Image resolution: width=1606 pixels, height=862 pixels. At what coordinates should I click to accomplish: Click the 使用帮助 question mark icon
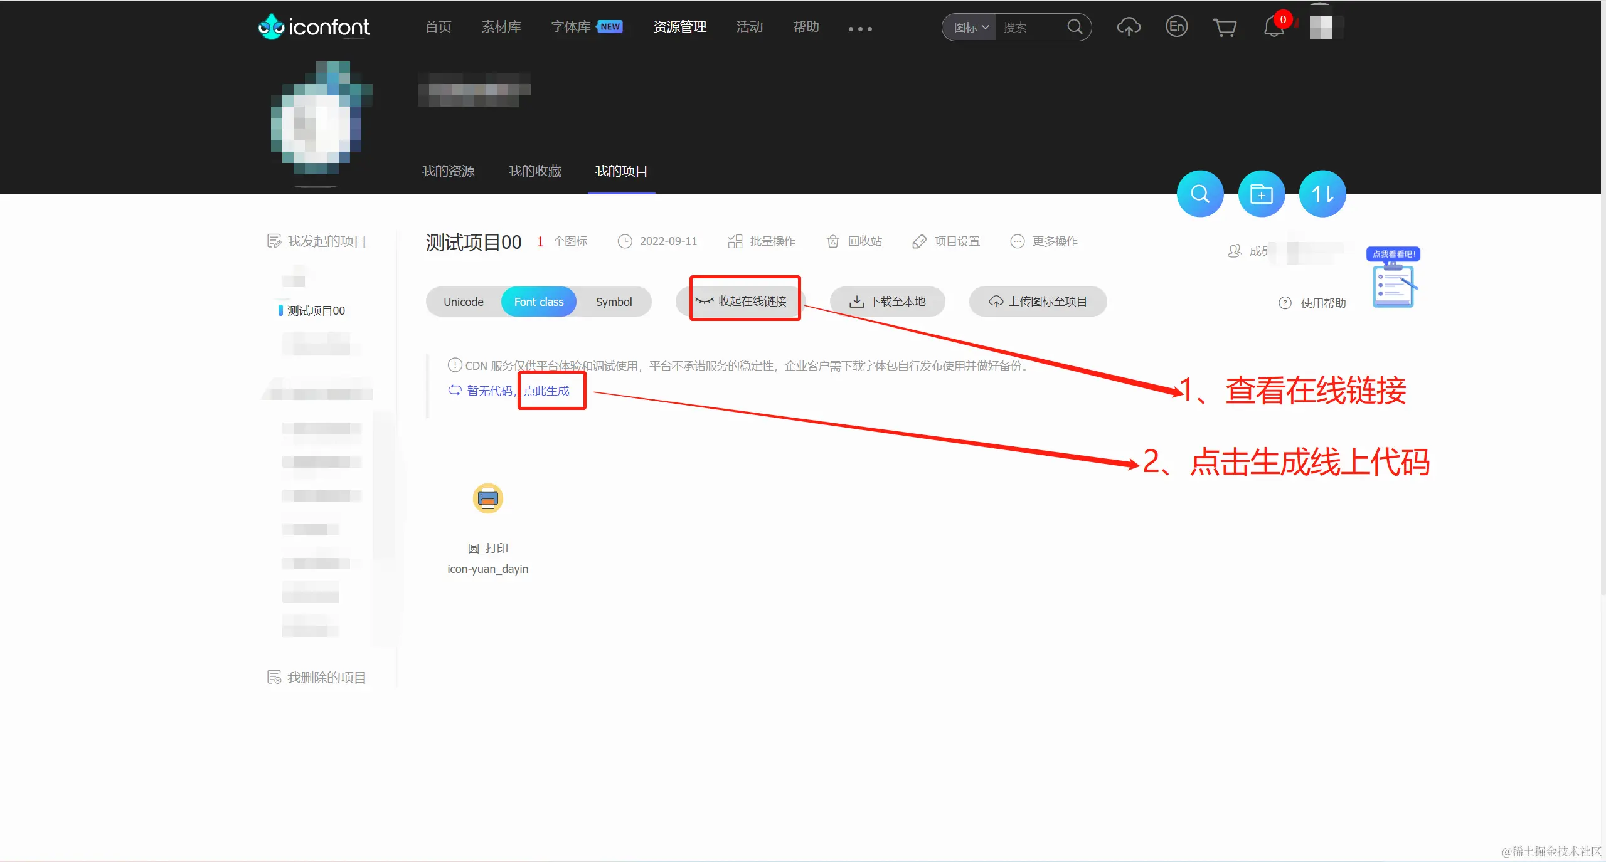(1285, 303)
